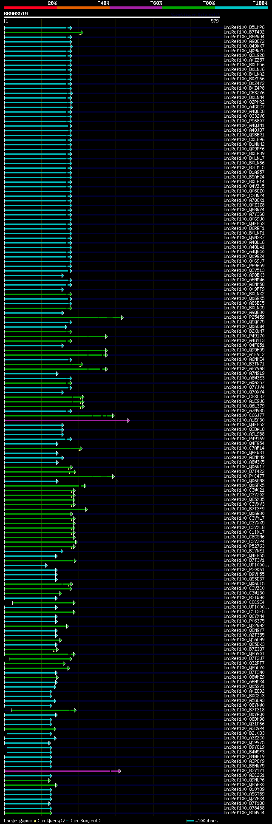Screen dimensions: 272x824
Task: Select UniRef100_A6MMW6 label
Action: (244, 280)
